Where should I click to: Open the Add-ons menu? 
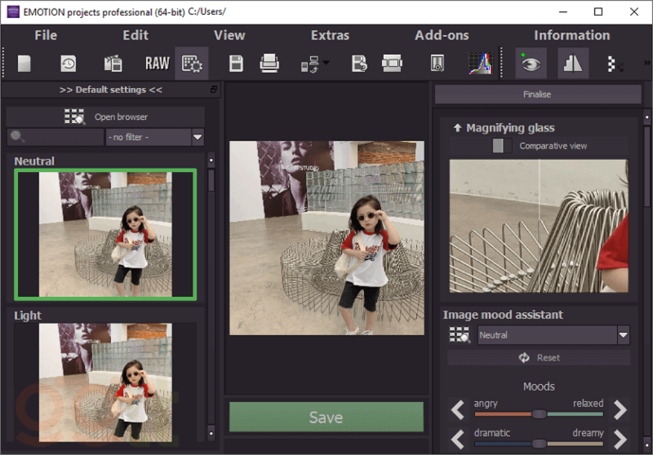(441, 35)
